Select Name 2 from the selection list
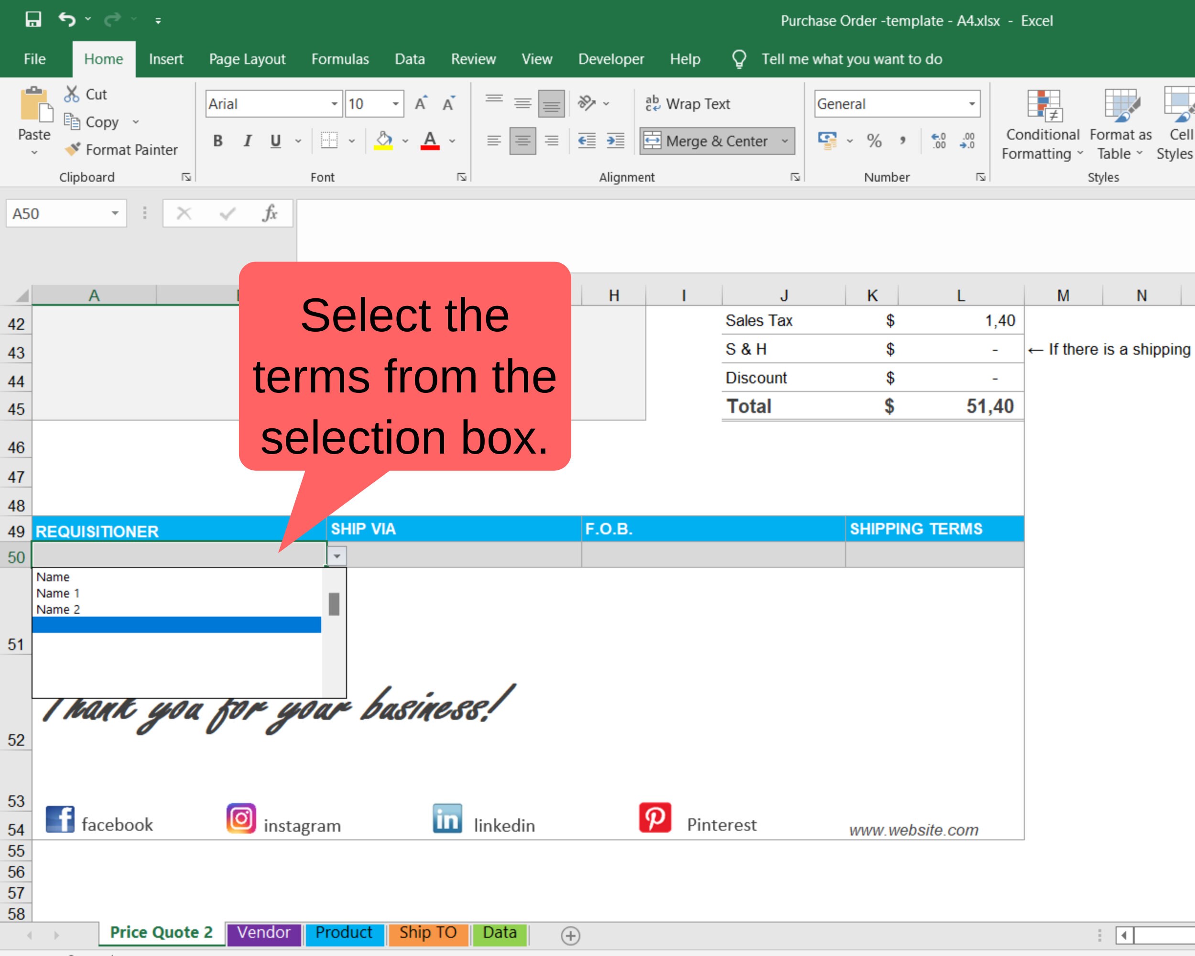Viewport: 1195px width, 956px height. 59,609
